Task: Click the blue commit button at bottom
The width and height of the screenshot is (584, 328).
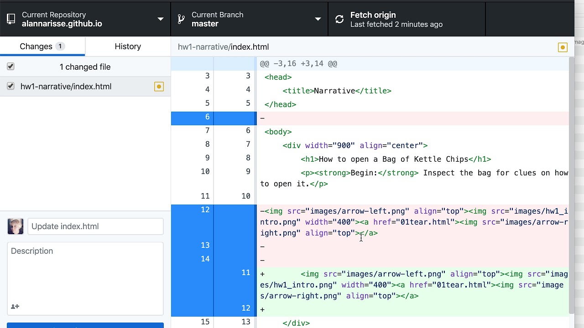Action: coord(85,325)
